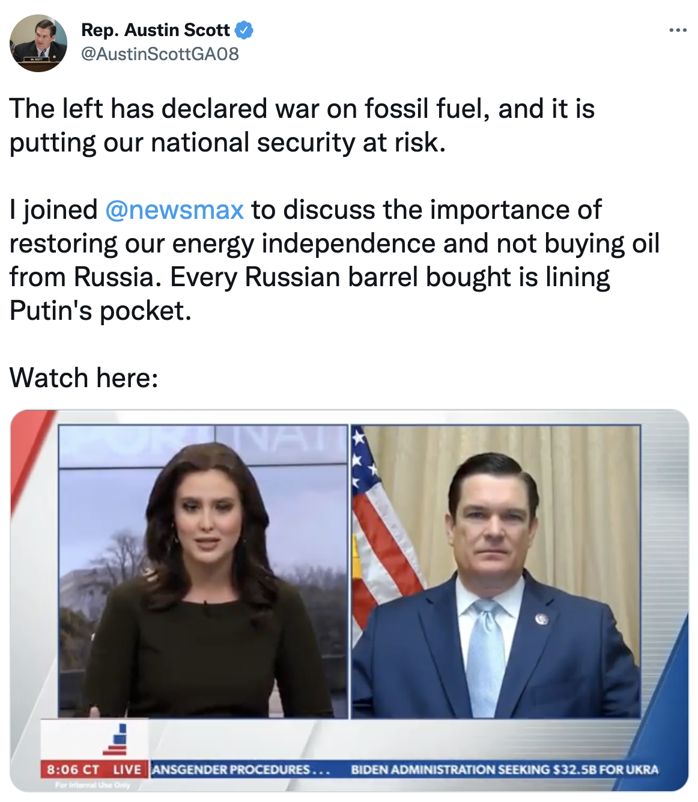Select the female host's video panel

(203, 571)
